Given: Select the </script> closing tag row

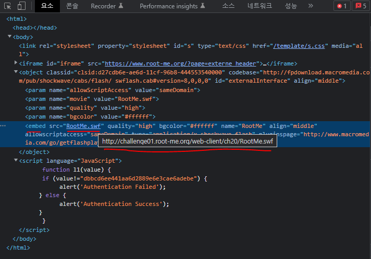Looking at the screenshot, I should [x=34, y=230].
